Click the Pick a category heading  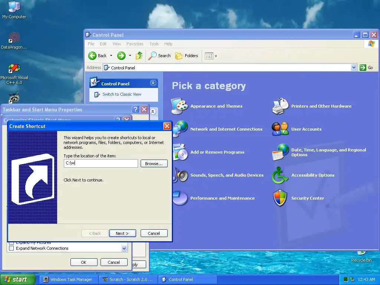point(209,86)
